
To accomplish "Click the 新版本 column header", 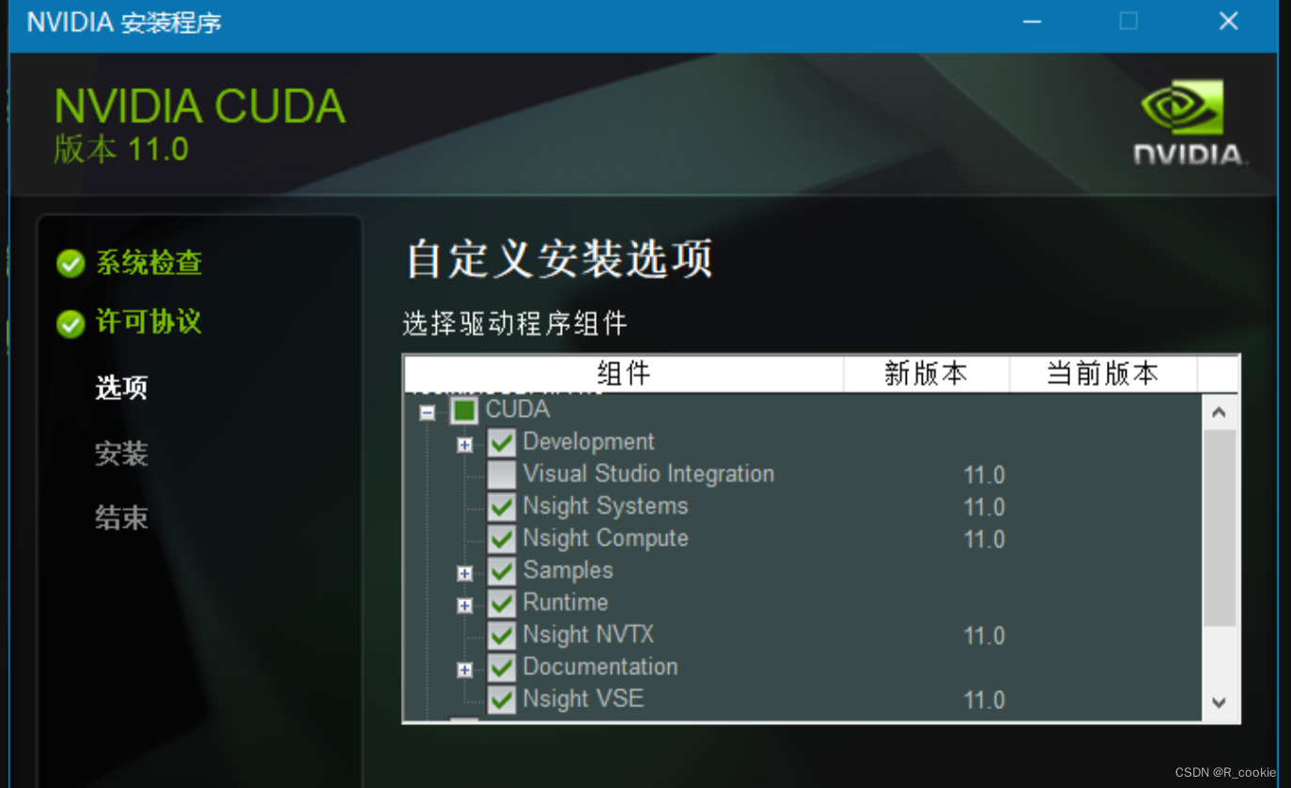I will (x=926, y=374).
